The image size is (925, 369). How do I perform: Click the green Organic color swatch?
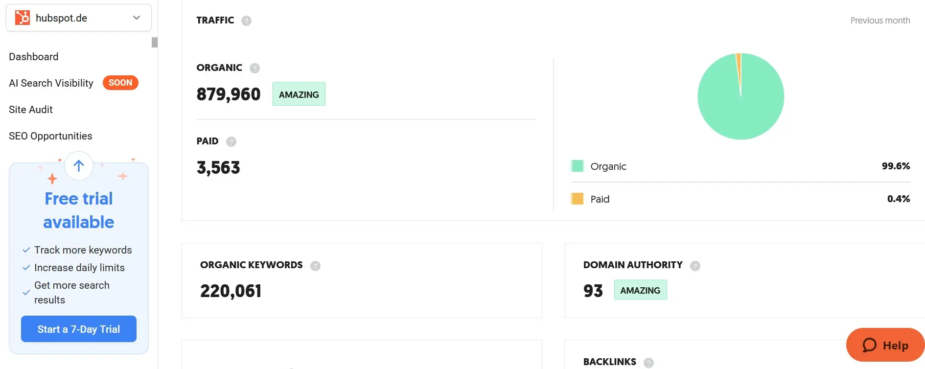click(x=577, y=165)
